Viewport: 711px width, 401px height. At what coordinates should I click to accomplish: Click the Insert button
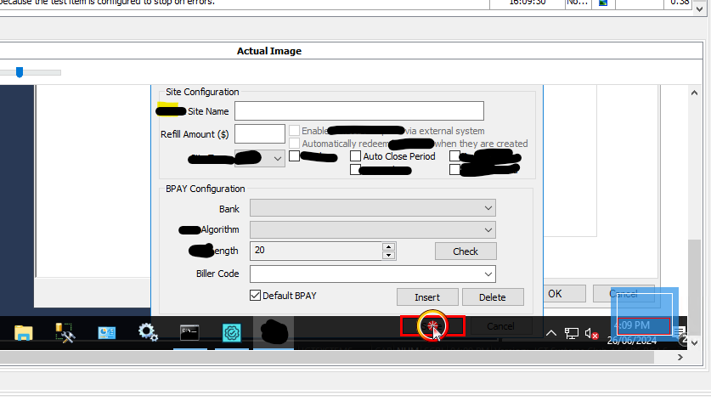[x=427, y=297]
